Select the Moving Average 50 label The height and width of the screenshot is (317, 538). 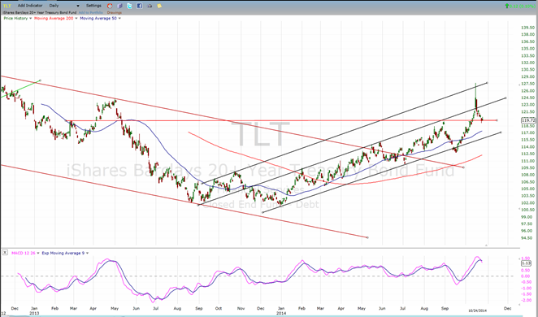98,18
